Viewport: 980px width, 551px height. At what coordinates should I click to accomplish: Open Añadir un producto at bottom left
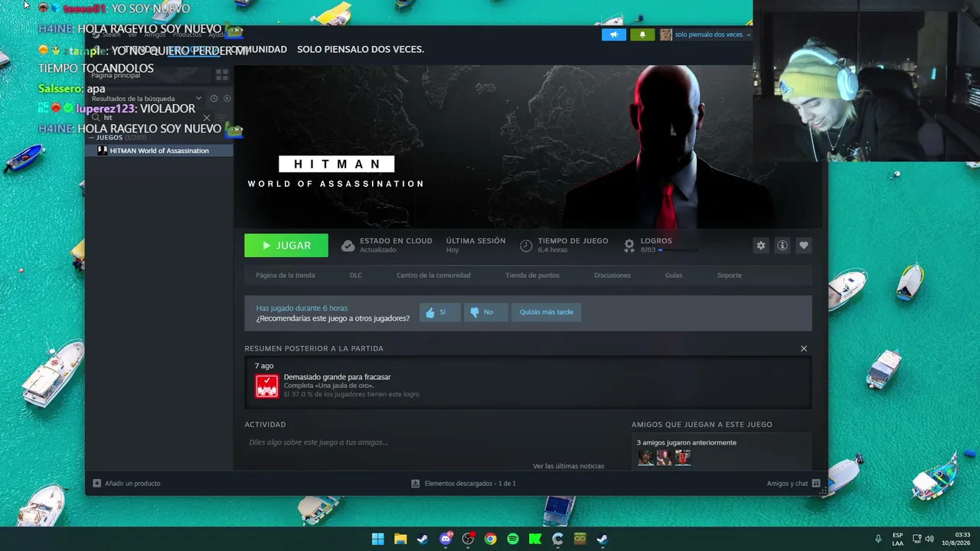126,484
